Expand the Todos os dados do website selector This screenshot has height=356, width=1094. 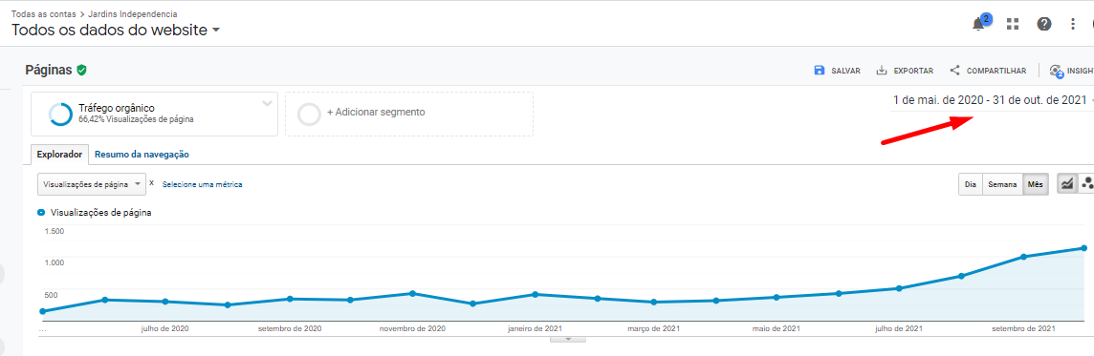point(216,31)
